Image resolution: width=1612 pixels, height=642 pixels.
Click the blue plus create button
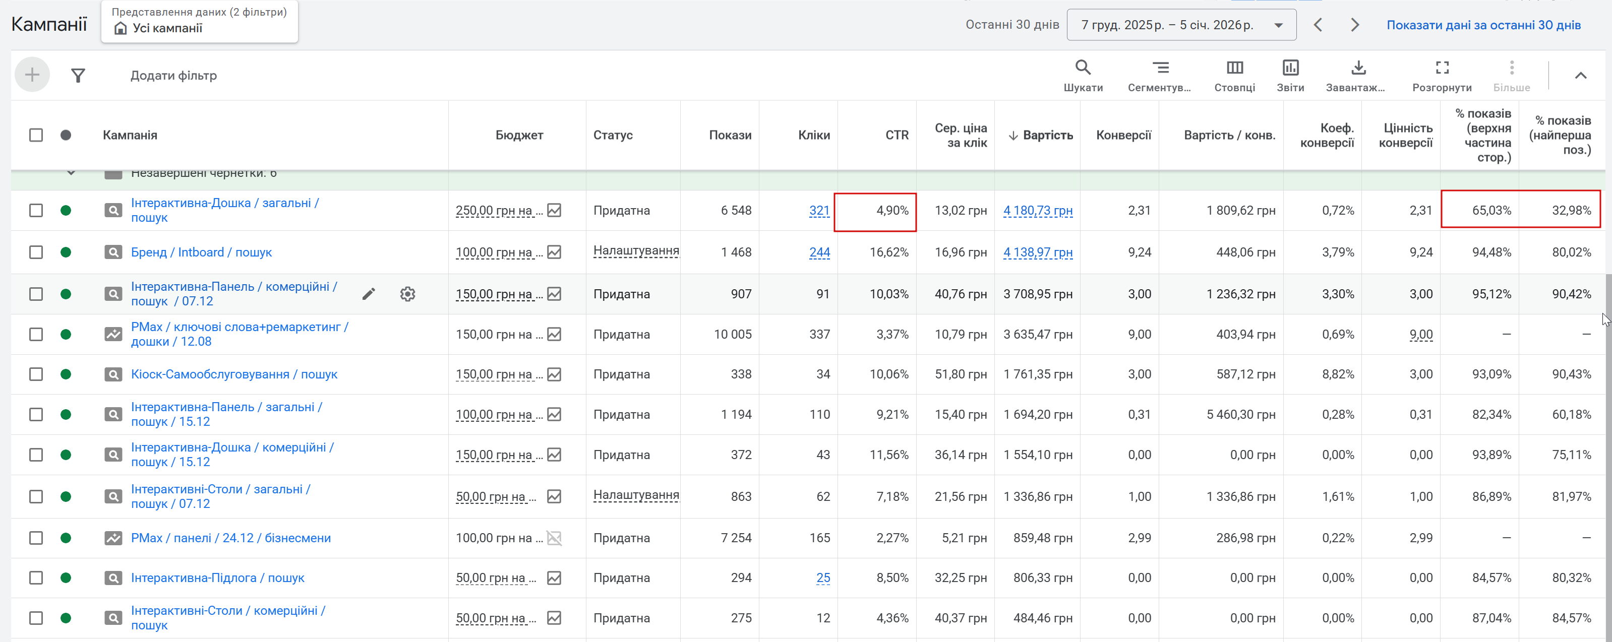click(32, 75)
